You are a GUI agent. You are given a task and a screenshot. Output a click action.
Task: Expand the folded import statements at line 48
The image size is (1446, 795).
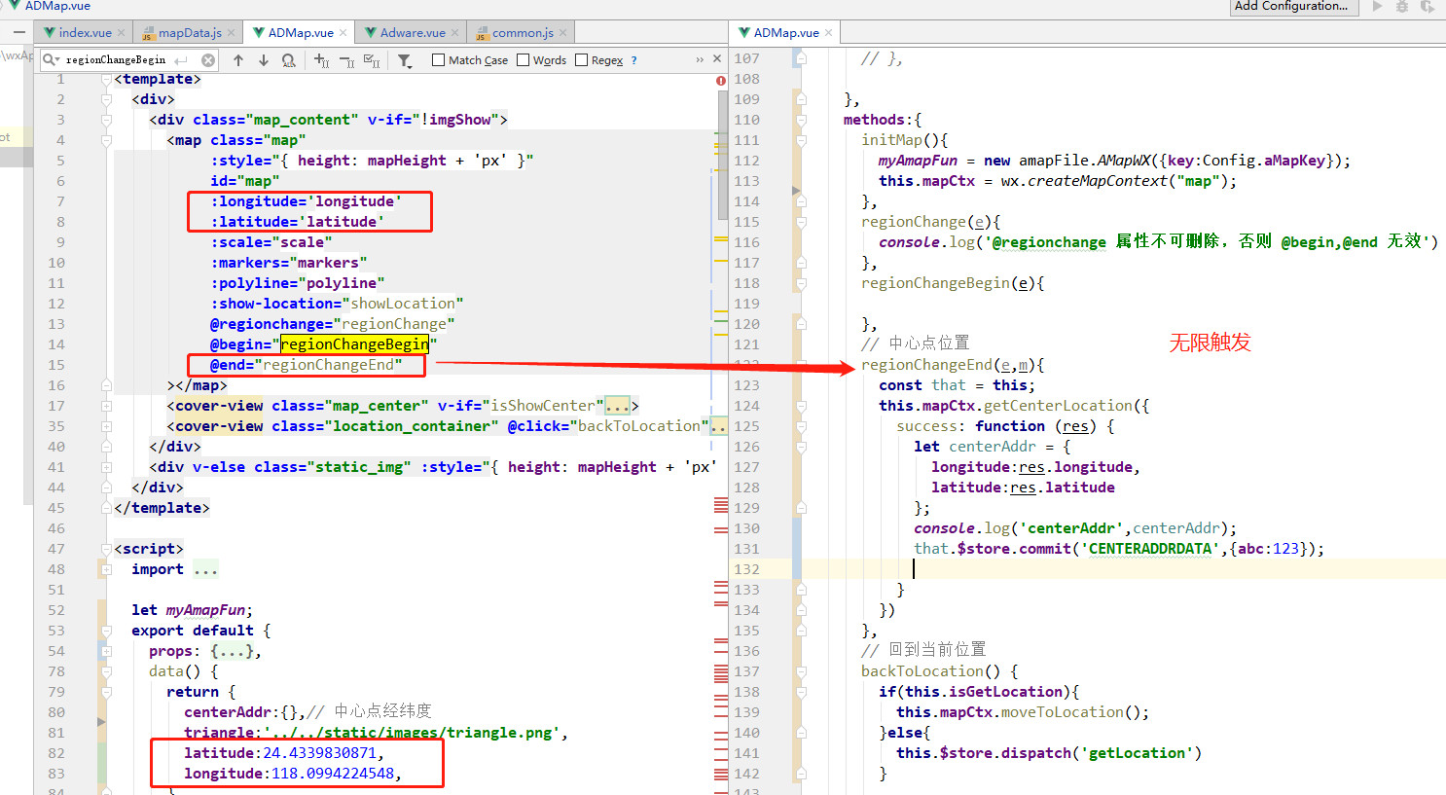107,569
